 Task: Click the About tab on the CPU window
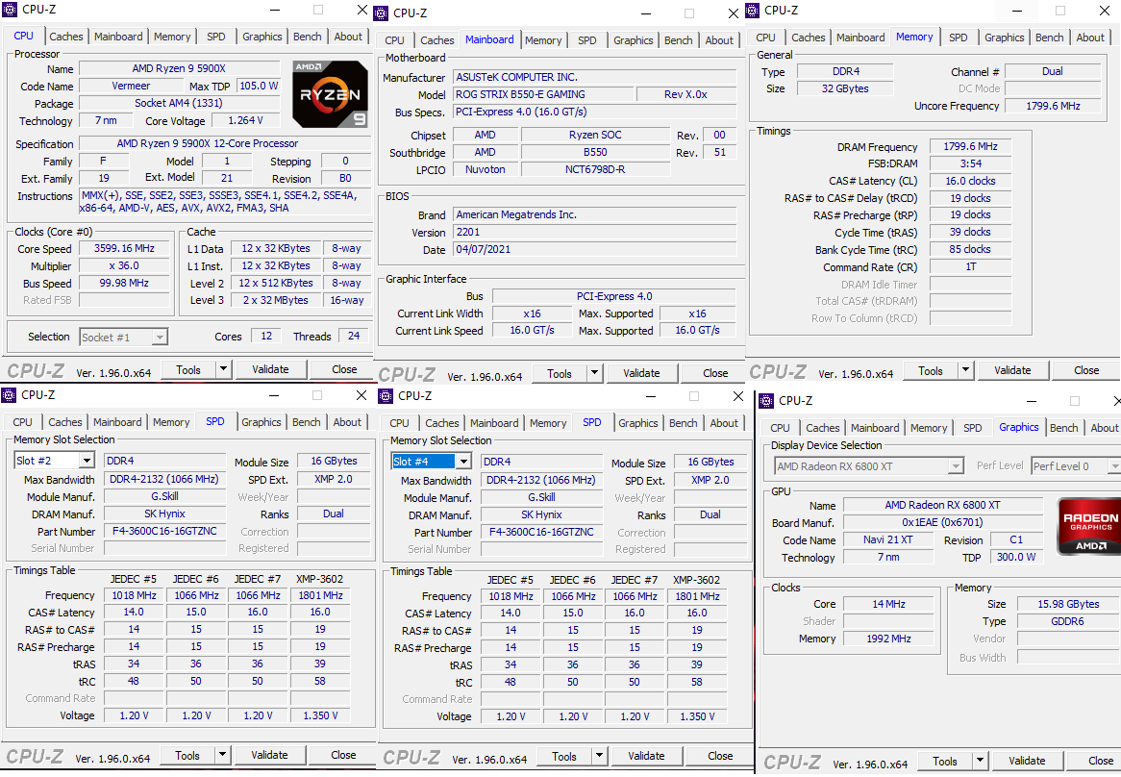pos(348,36)
